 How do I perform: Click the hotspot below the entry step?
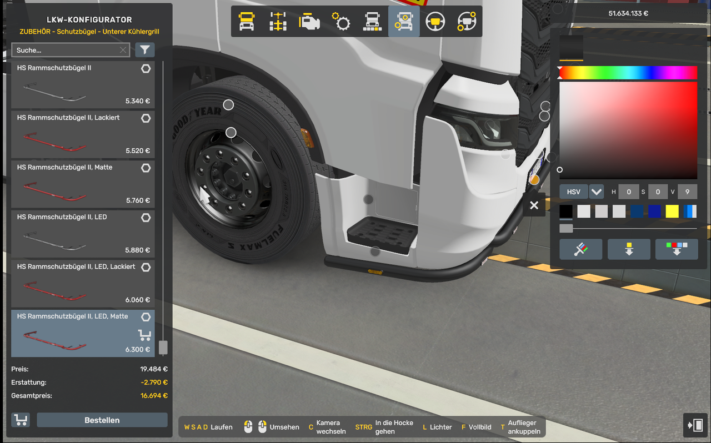[x=375, y=251]
